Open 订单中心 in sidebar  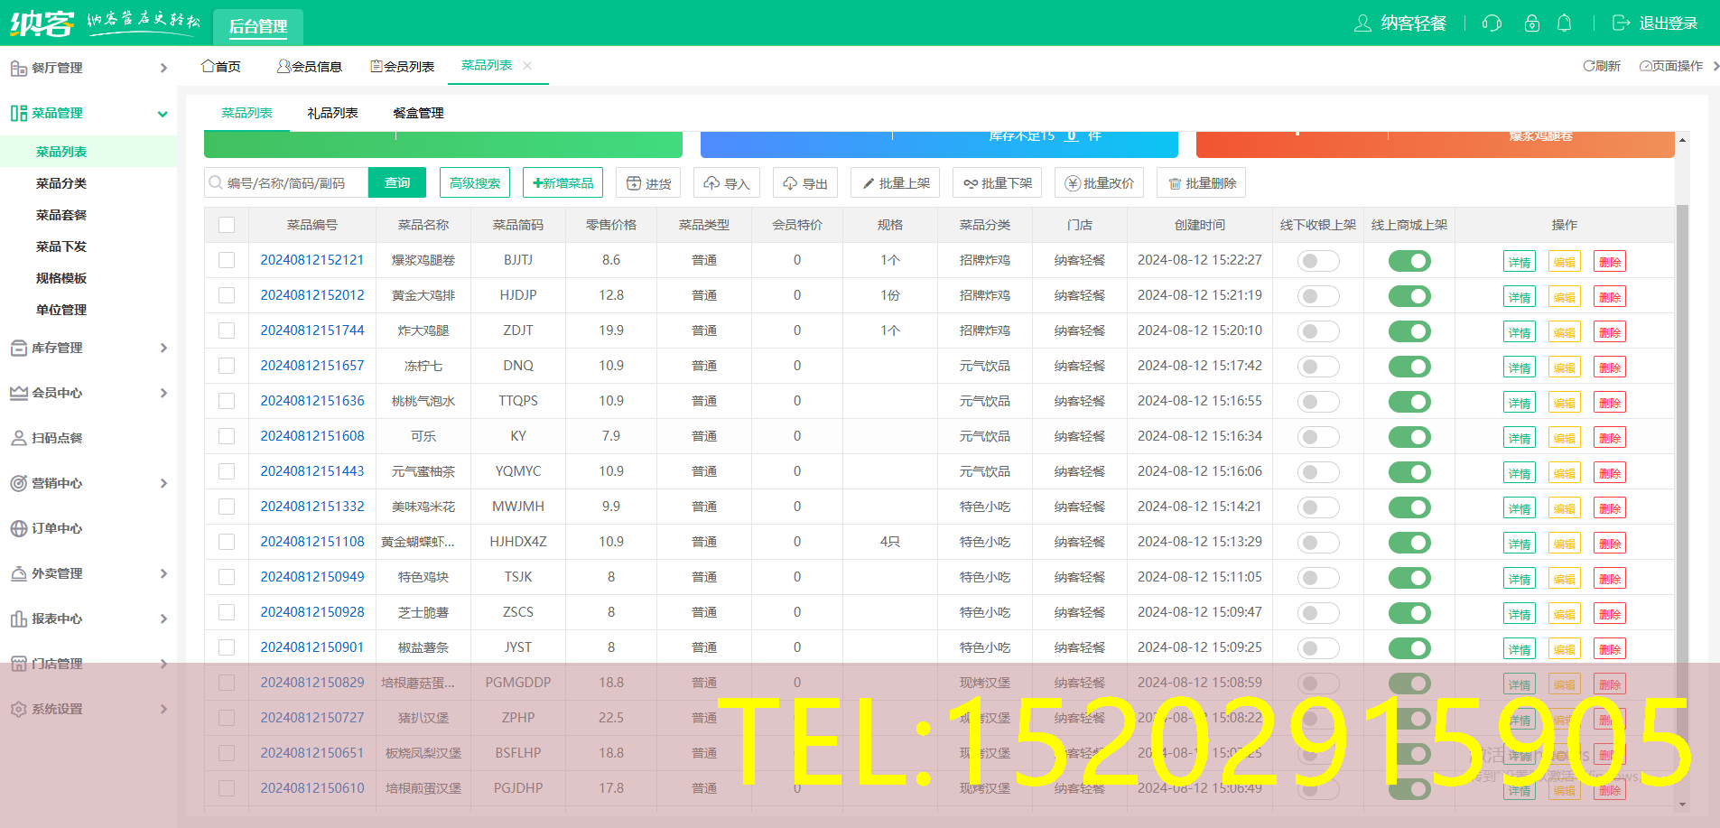[57, 528]
